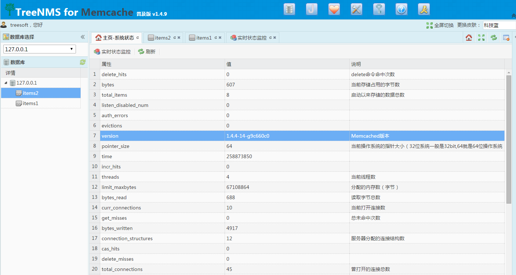Image resolution: width=516 pixels, height=275 pixels.
Task: Click the running figure logout icon
Action: [x=424, y=9]
